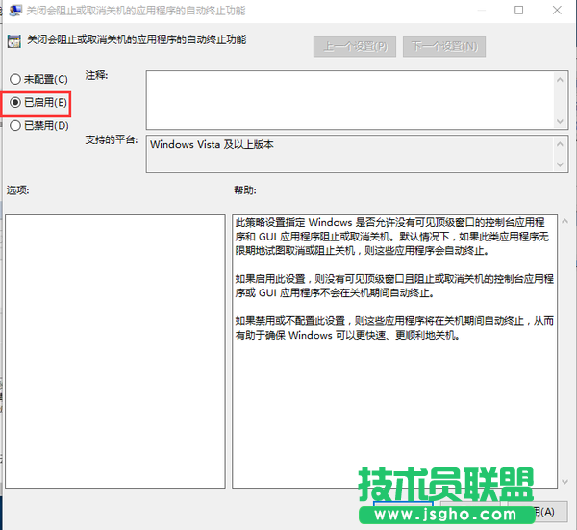Click the help pane scroll up arrow
The image size is (577, 530).
tap(564, 221)
